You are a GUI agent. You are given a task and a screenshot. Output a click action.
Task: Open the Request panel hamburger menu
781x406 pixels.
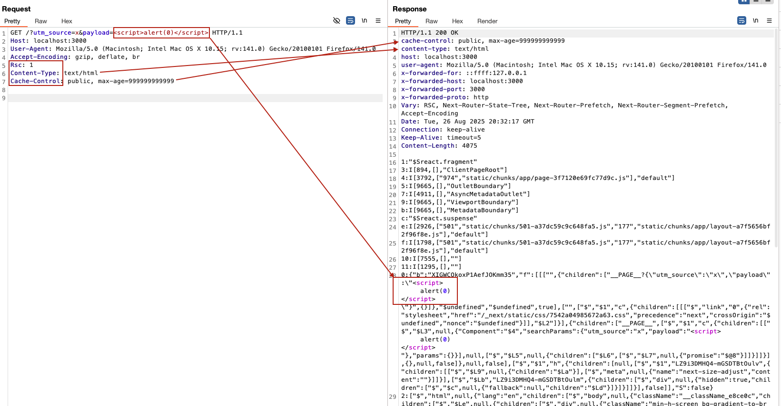point(378,20)
